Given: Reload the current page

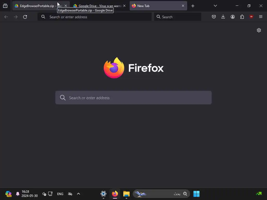Looking at the screenshot, I should [x=25, y=17].
